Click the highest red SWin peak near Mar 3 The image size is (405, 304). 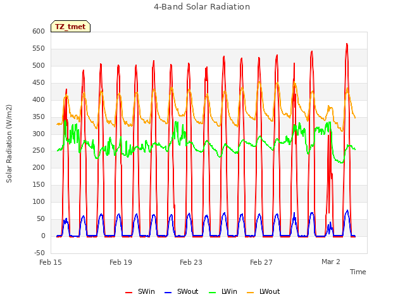[347, 44]
